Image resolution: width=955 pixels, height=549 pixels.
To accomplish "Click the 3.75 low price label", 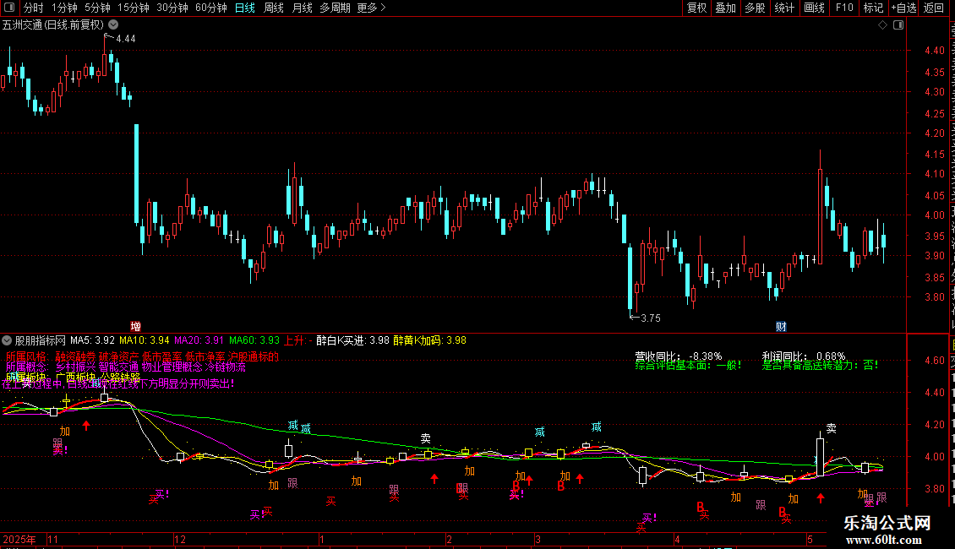I will pos(651,318).
